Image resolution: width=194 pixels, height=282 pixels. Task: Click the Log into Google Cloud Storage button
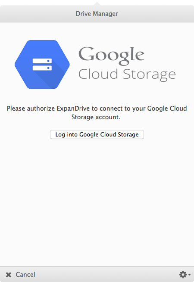(x=97, y=134)
